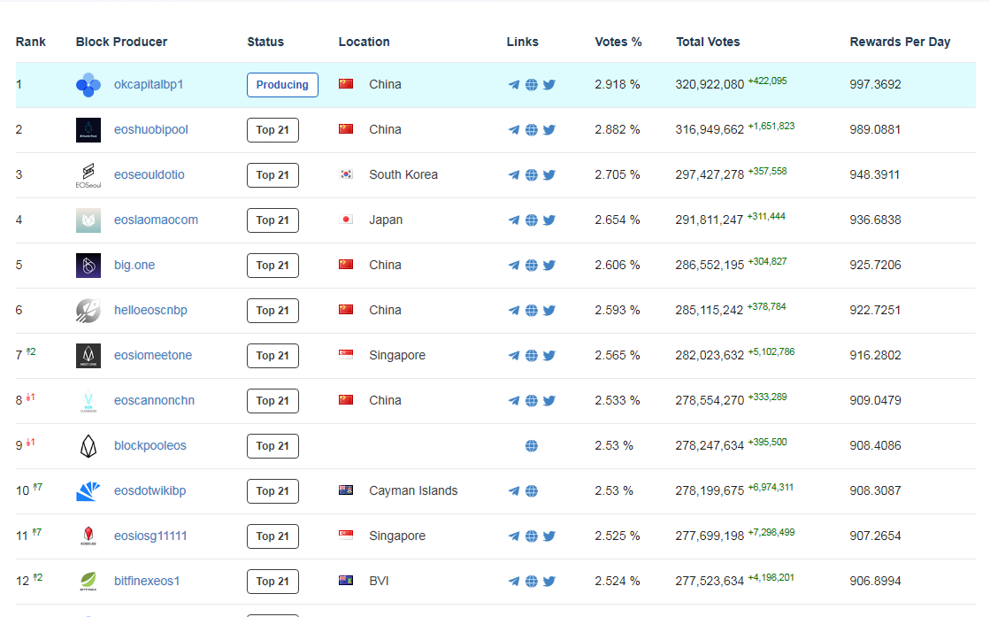Open eosiomeetone Twitter icon
This screenshot has width=990, height=617.
[549, 356]
